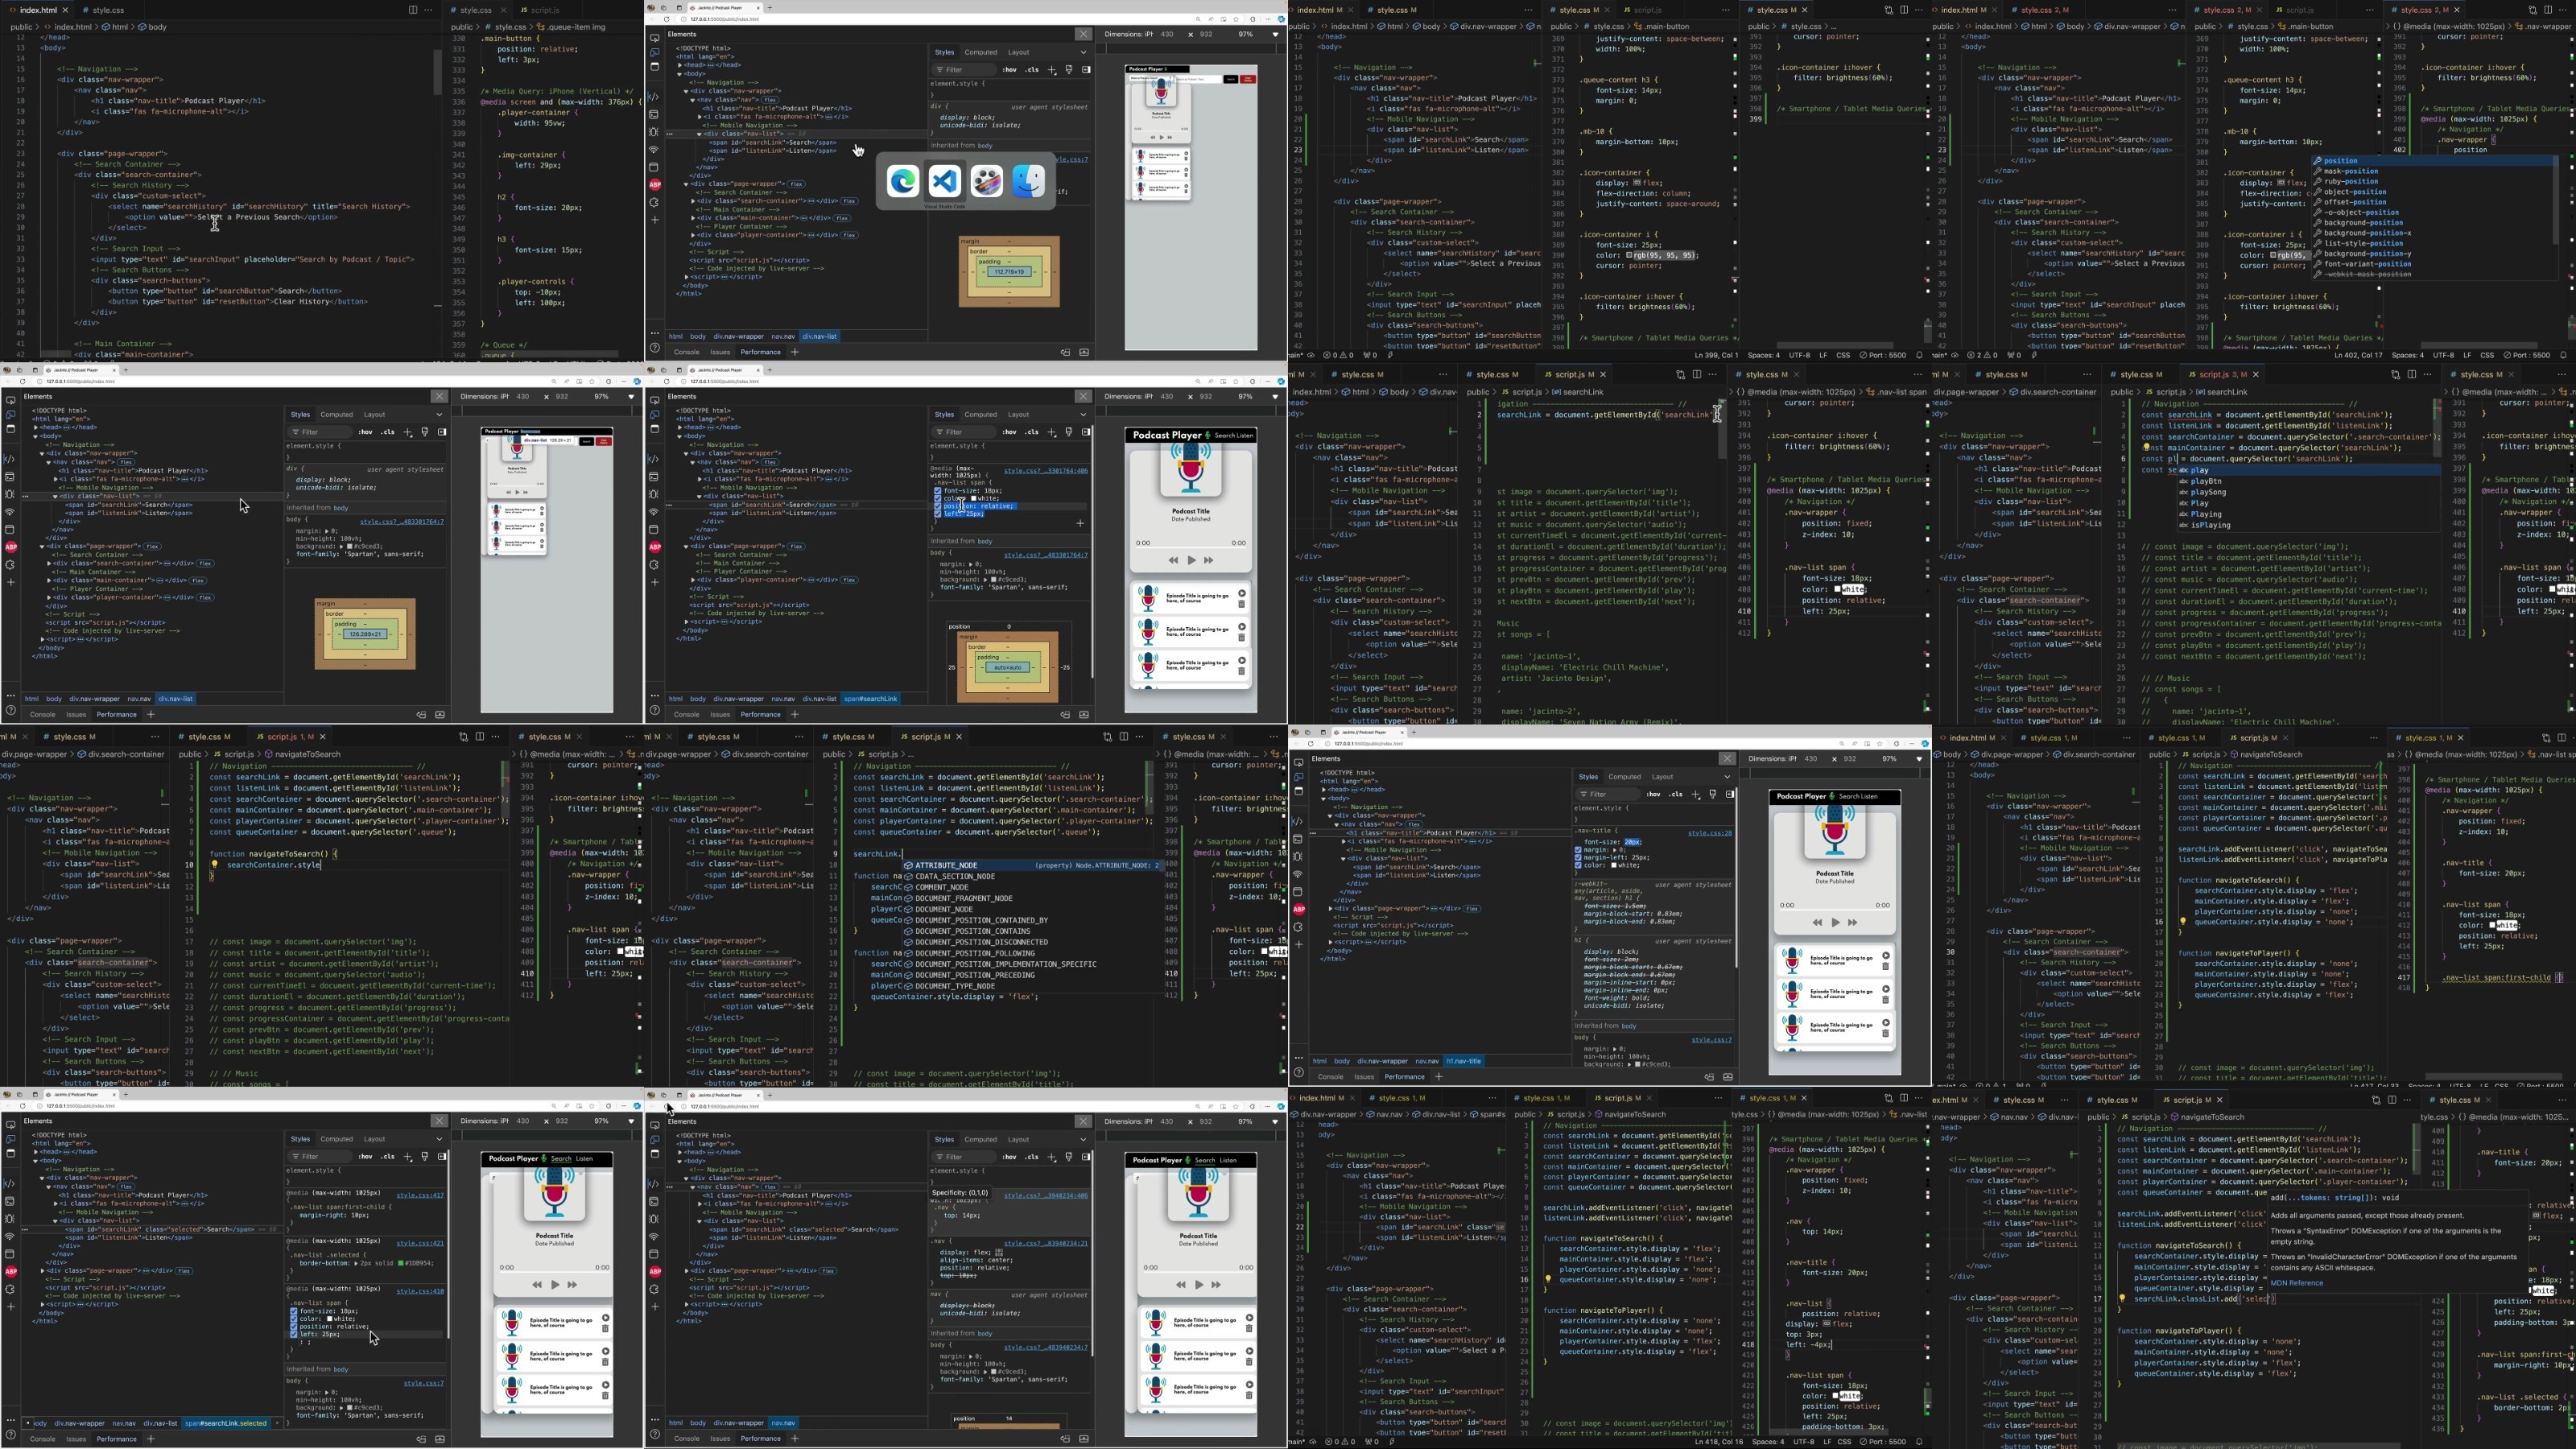Click breadcrumb scroll-left arrow before div.nav-wrapper
The height and width of the screenshot is (1449, 2576).
pyautogui.click(x=28, y=1423)
